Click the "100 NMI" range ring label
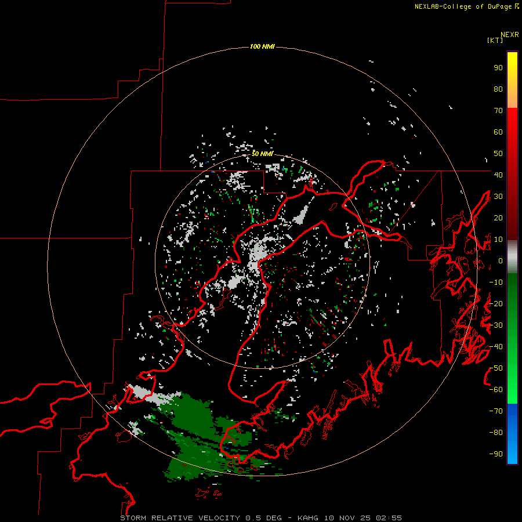Image resolution: width=522 pixels, height=522 pixels. 262,46
